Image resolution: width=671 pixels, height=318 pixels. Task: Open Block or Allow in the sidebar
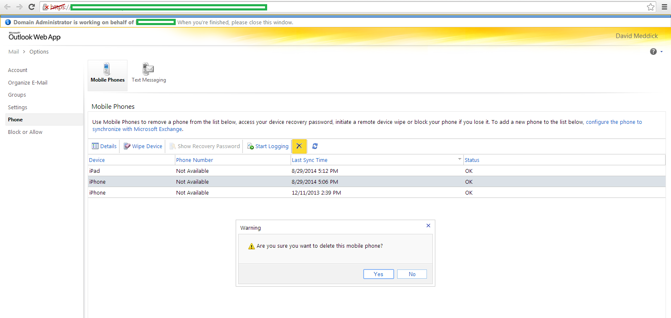(x=25, y=132)
